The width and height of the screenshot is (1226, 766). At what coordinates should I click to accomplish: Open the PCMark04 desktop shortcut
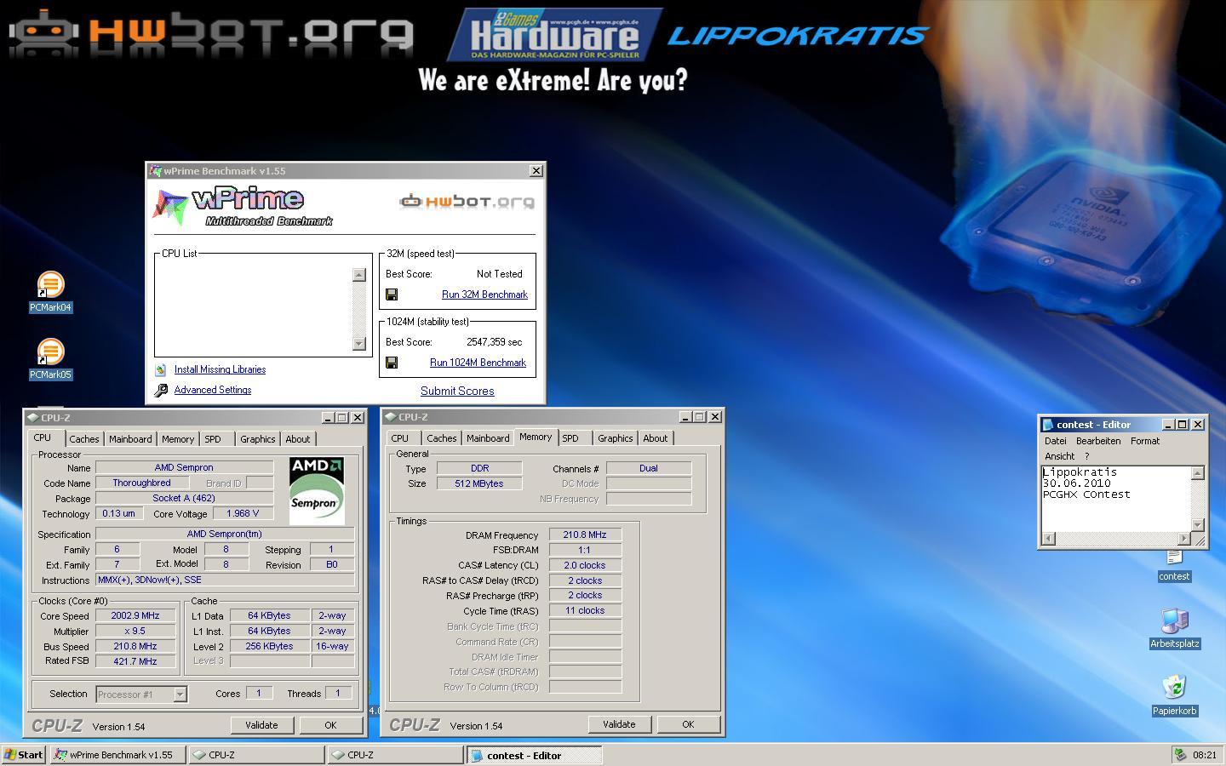[x=50, y=292]
